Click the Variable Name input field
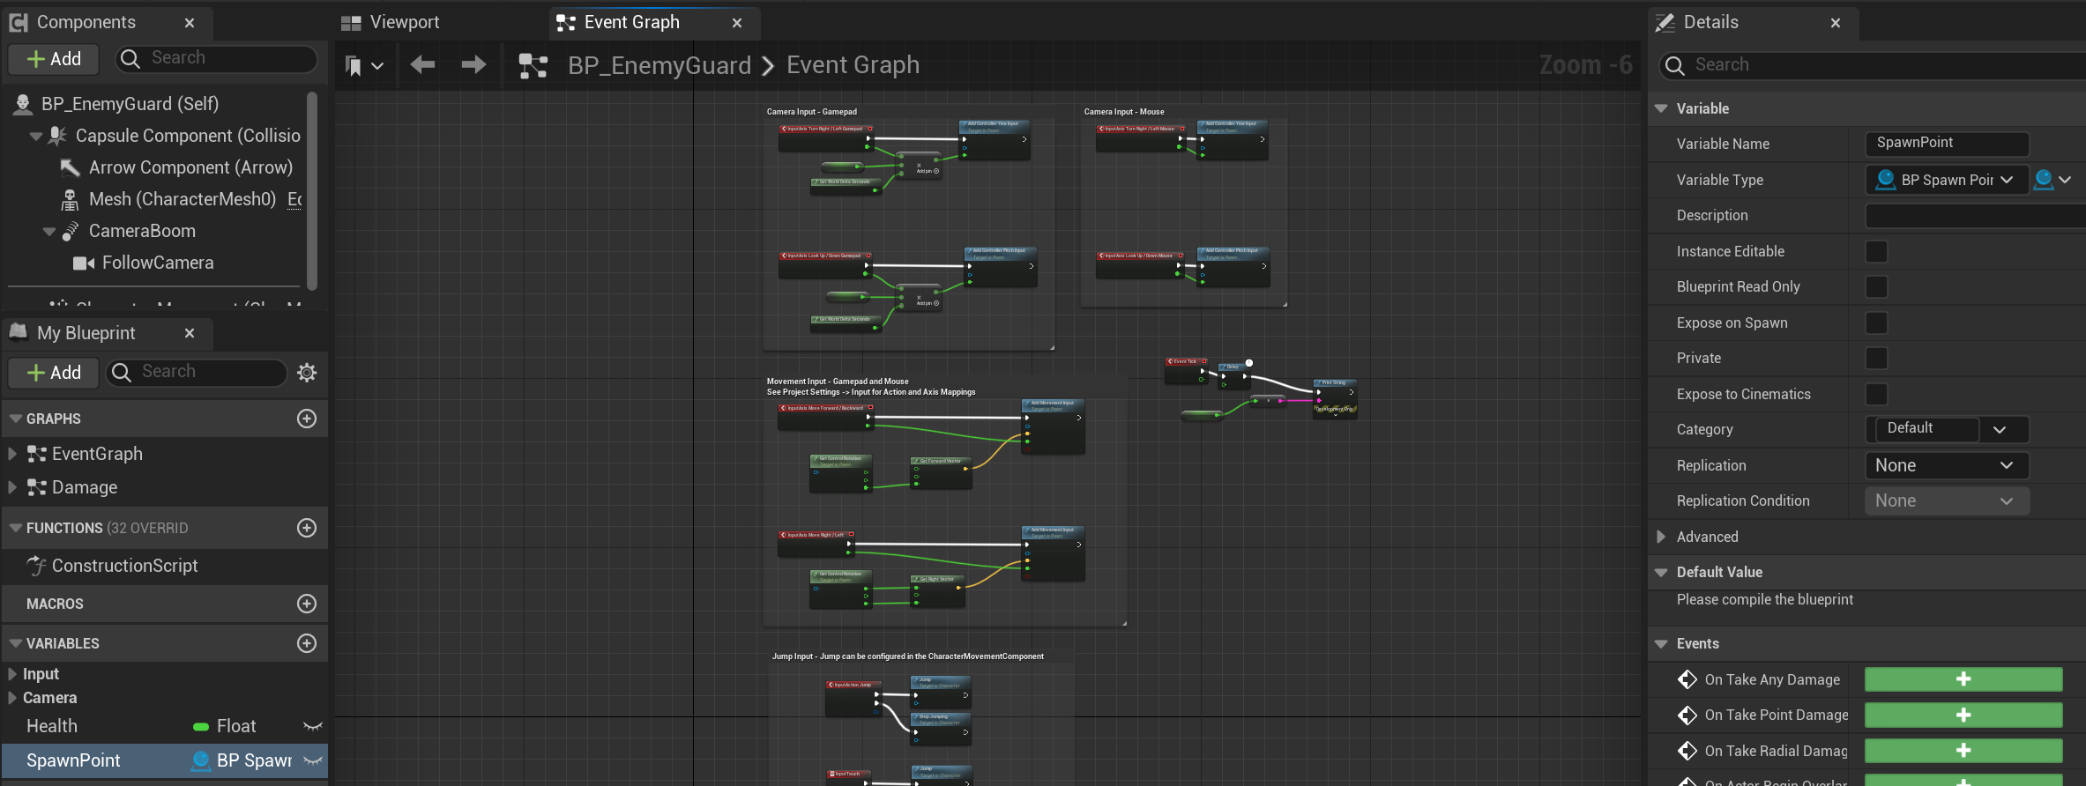2086x786 pixels. click(1946, 143)
